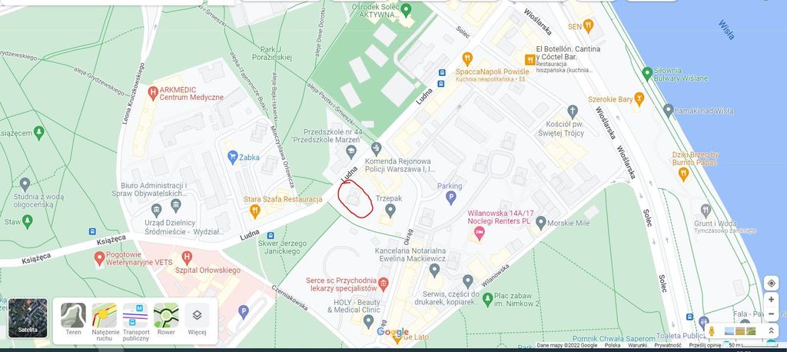Click the Parking marker pin
Image resolution: width=787 pixels, height=352 pixels.
[451, 198]
